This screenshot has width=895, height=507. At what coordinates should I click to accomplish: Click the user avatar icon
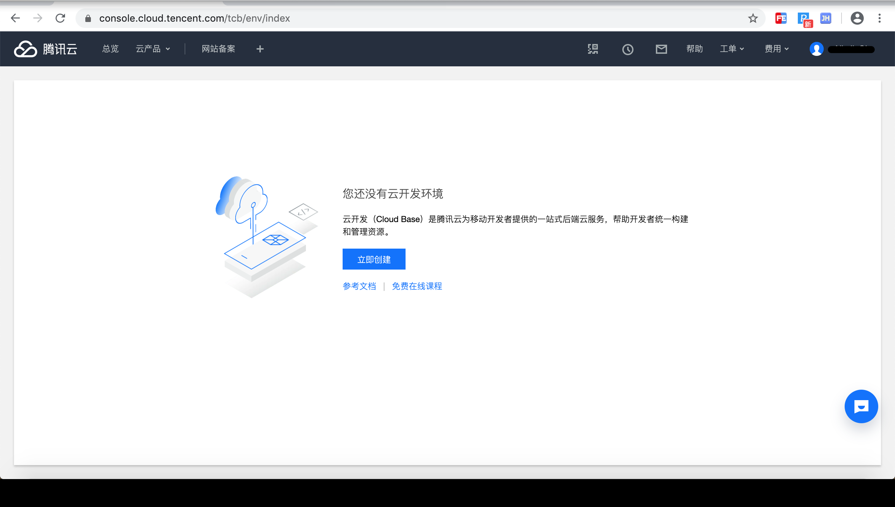(816, 49)
